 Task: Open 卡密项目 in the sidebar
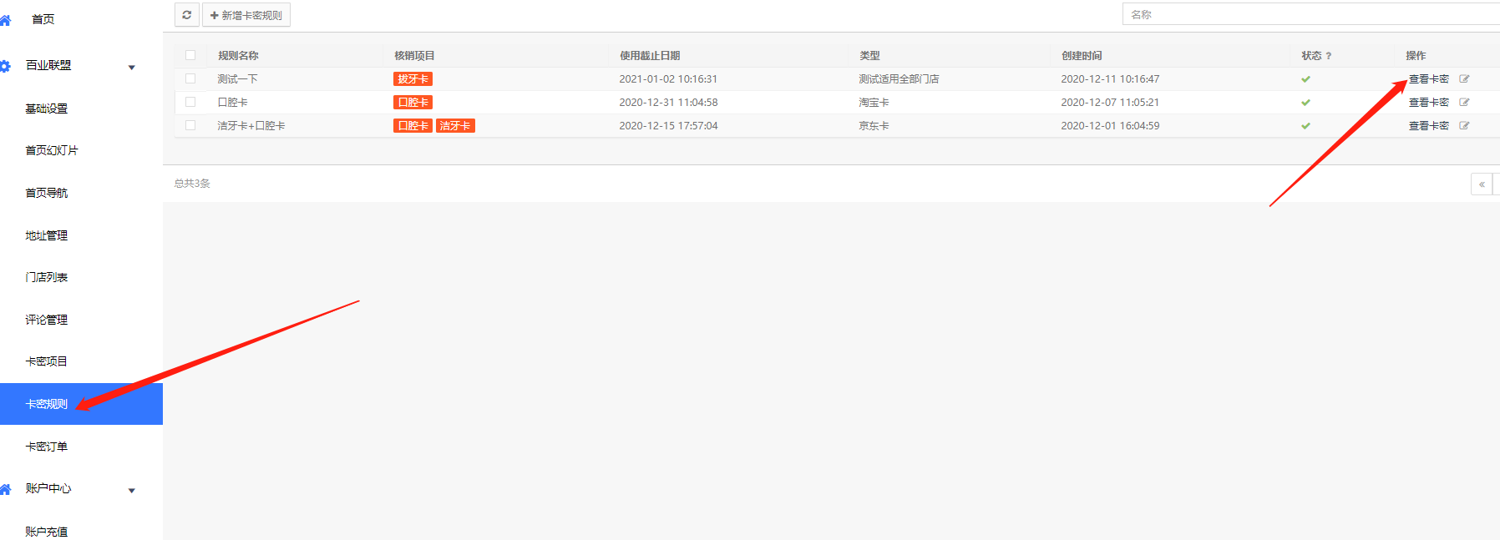[47, 361]
